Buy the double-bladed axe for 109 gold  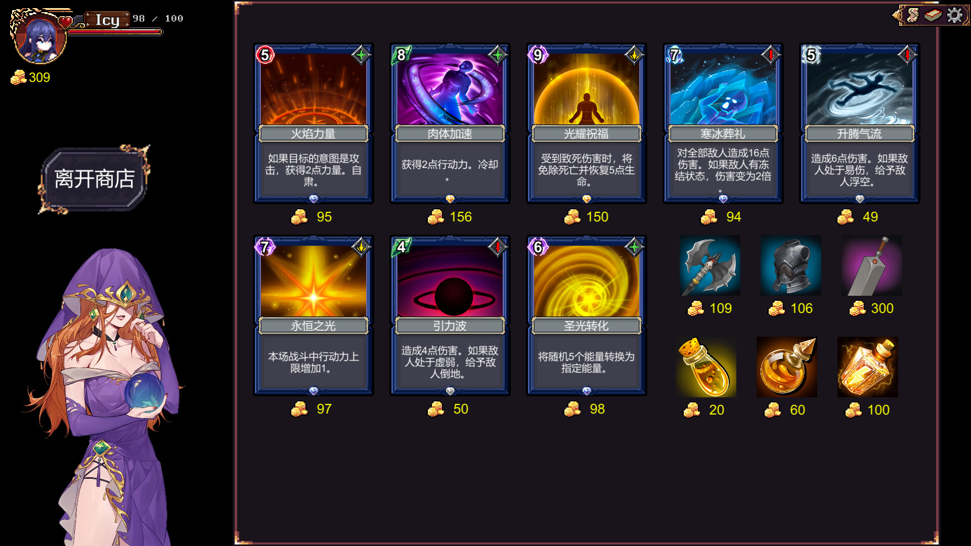point(710,265)
